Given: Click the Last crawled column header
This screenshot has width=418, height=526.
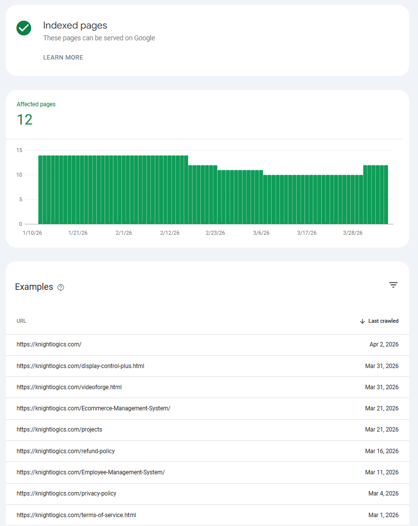Looking at the screenshot, I should pos(383,321).
